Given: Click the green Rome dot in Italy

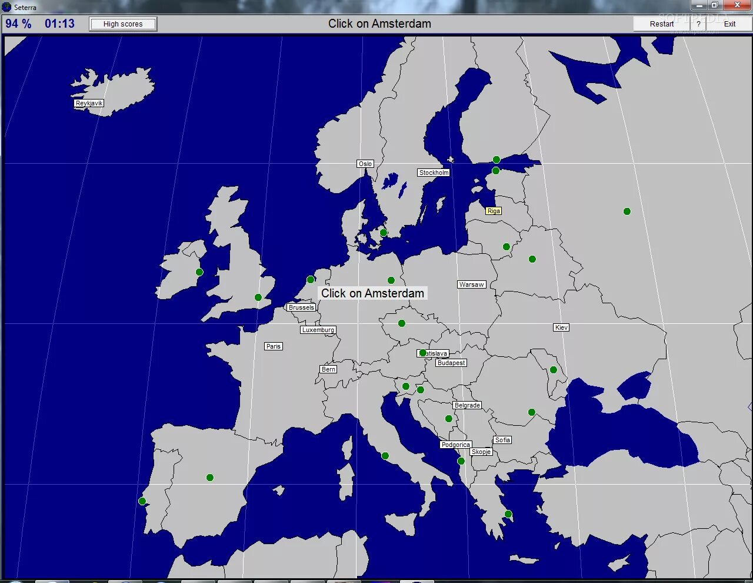Looking at the screenshot, I should coord(385,456).
